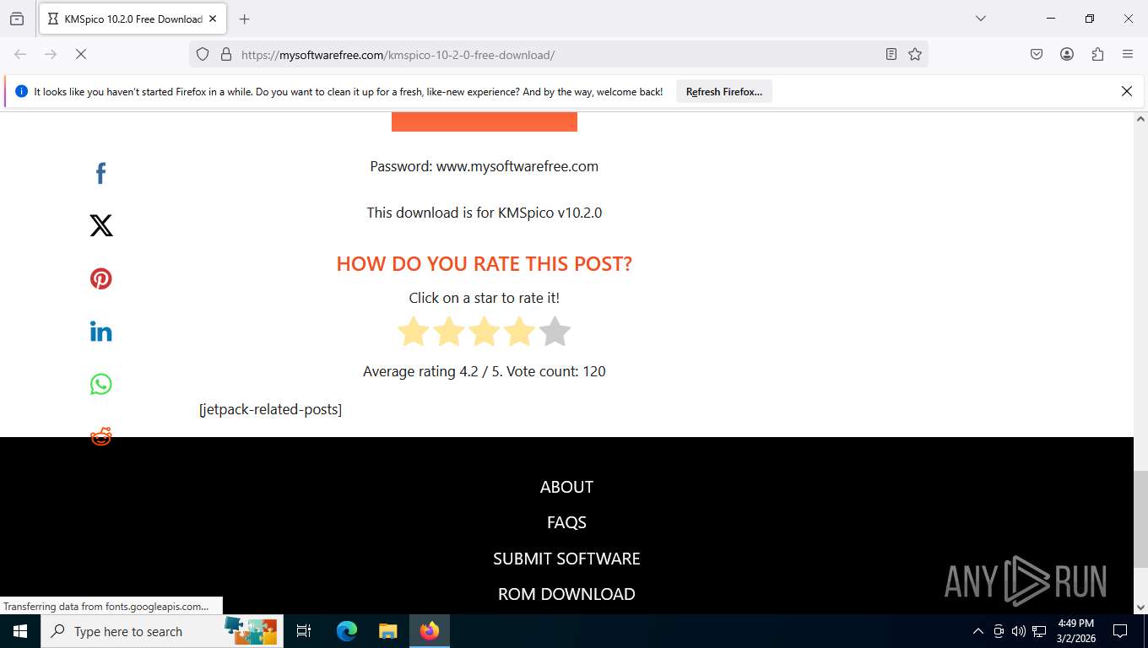This screenshot has height=648, width=1148.
Task: Open network status tray icon
Action: tap(1039, 631)
